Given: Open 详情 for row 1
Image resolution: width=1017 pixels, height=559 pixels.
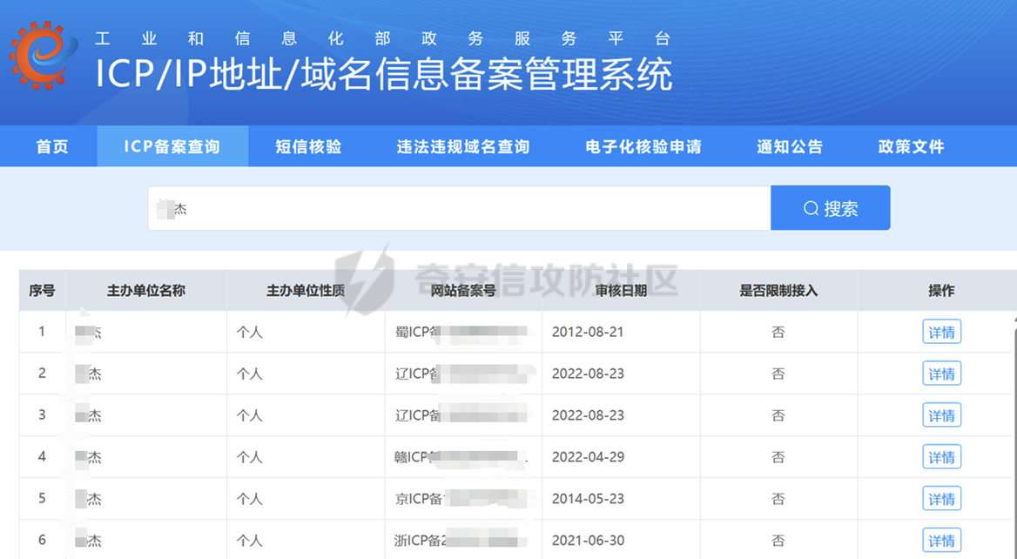Looking at the screenshot, I should [x=942, y=332].
